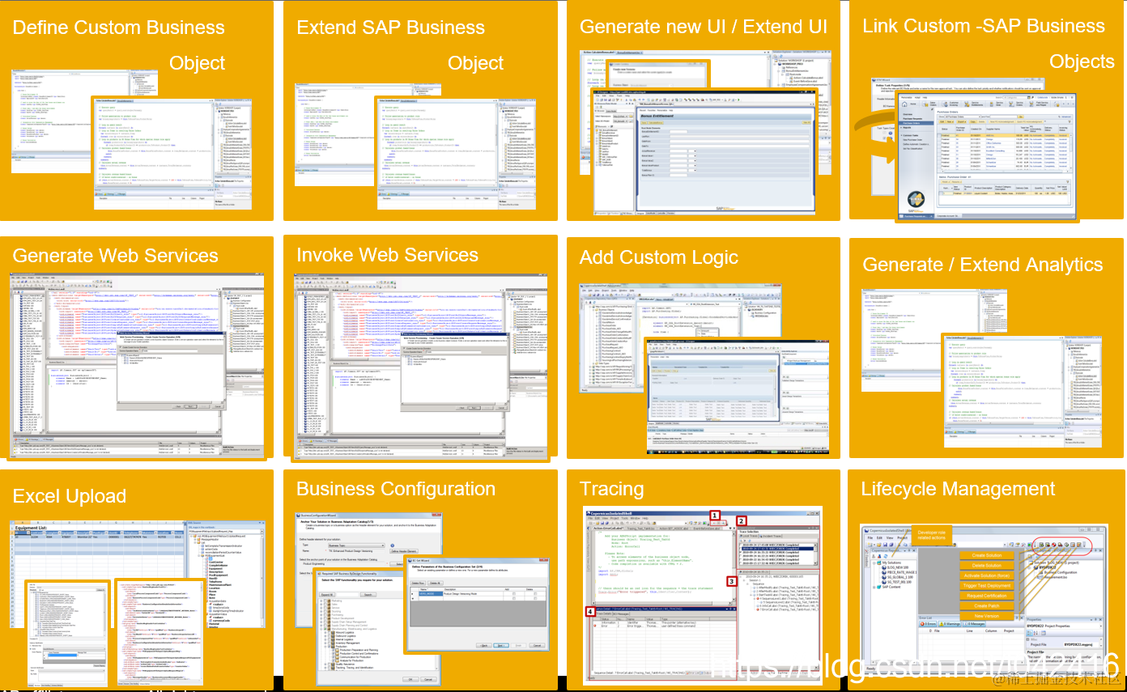Expand Inbound Logistics node in functionality tree
Viewport: 1127px width, 692px height.
click(x=325, y=633)
